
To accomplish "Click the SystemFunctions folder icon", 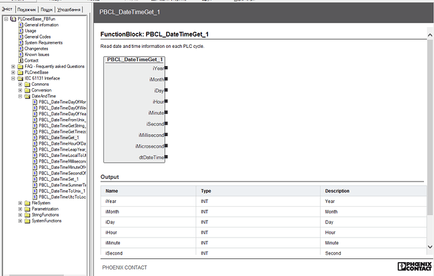I will pyautogui.click(x=27, y=221).
